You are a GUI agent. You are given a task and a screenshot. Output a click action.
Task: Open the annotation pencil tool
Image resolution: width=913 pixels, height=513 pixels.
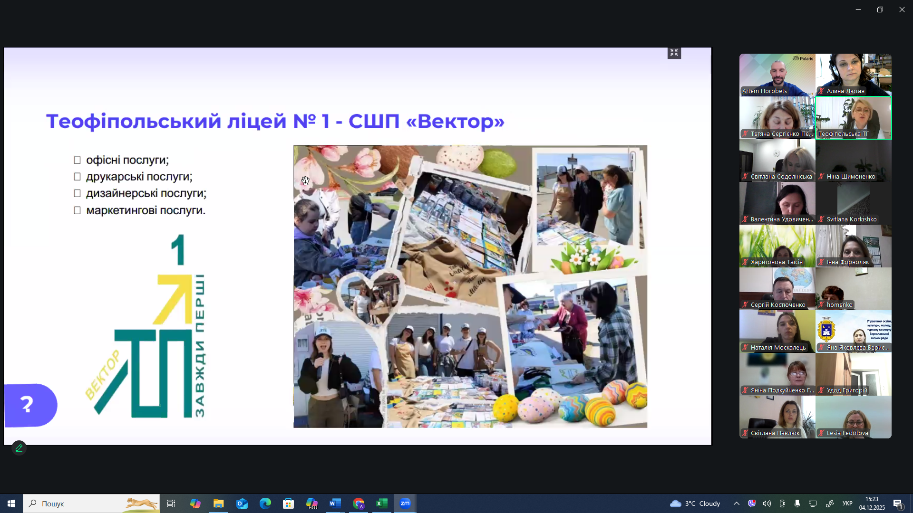point(19,448)
